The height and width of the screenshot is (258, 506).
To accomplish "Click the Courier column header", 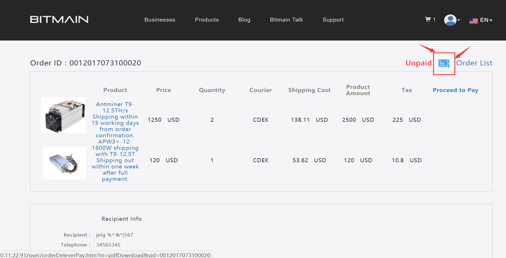I will point(260,90).
